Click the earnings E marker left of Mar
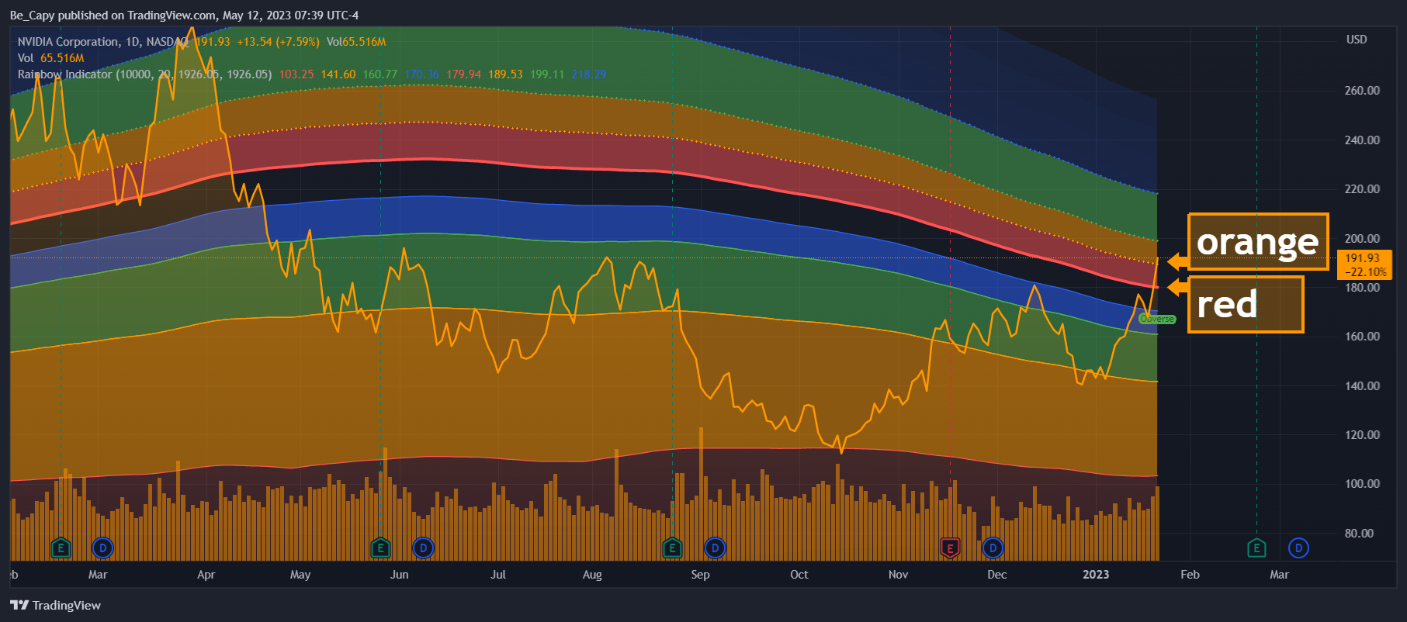Viewport: 1407px width, 622px height. tap(61, 548)
